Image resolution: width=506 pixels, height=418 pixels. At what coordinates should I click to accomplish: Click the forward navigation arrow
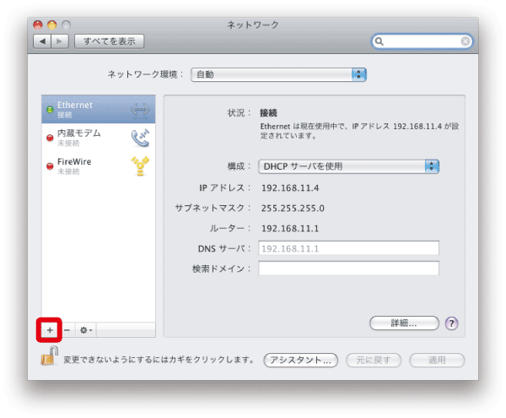(60, 41)
